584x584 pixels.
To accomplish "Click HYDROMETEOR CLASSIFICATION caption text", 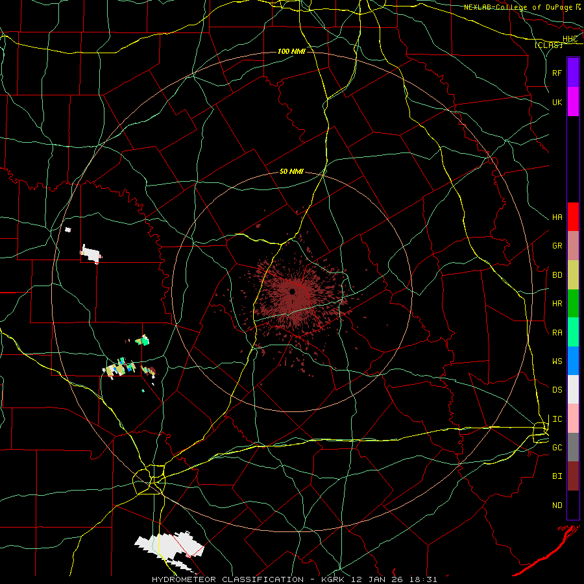I will point(228,579).
